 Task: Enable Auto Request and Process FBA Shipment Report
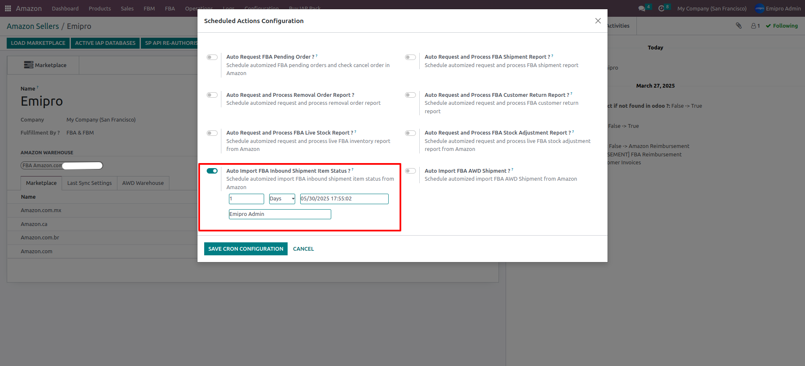(x=410, y=57)
